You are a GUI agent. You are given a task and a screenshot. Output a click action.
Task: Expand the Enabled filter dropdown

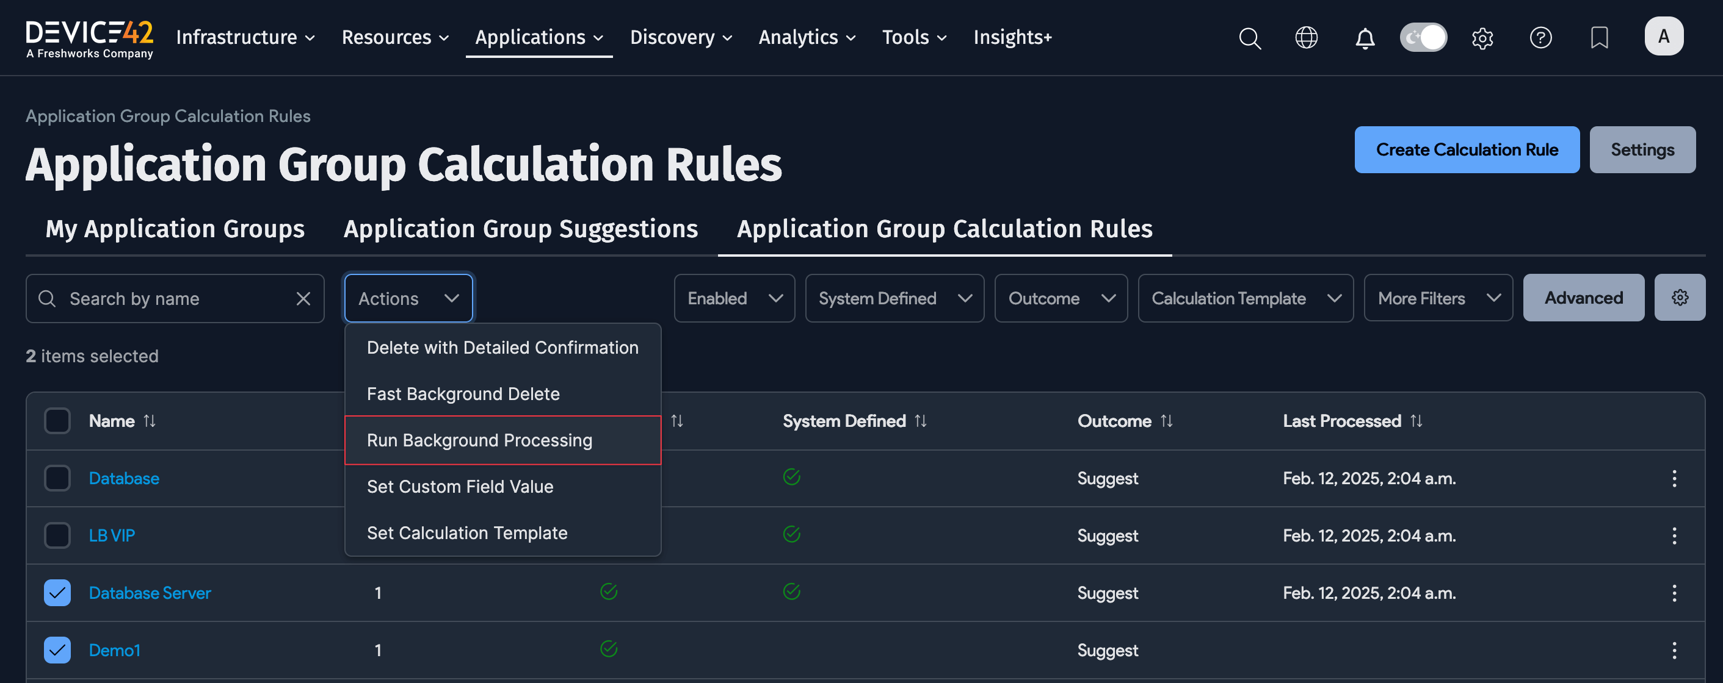tap(734, 299)
